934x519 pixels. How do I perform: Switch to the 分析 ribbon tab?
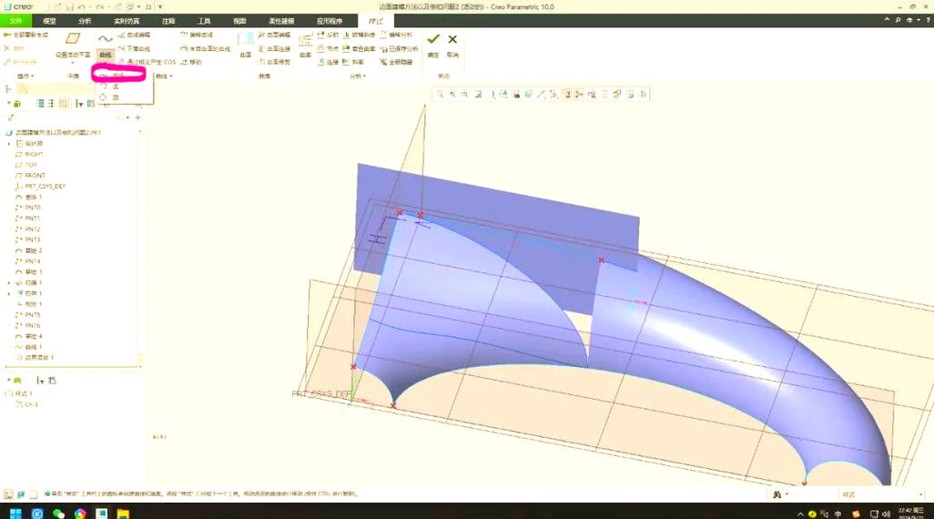86,21
